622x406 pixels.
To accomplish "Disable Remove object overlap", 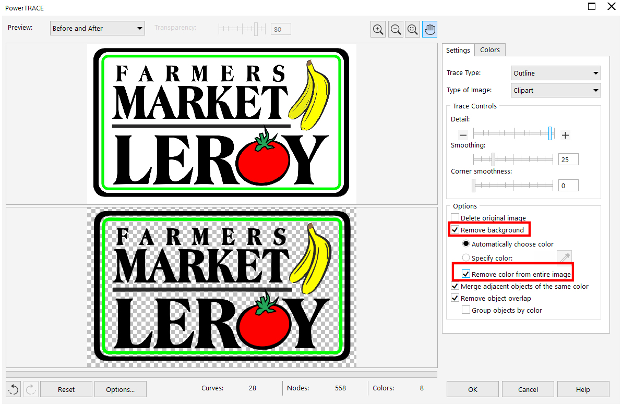I will (x=454, y=298).
